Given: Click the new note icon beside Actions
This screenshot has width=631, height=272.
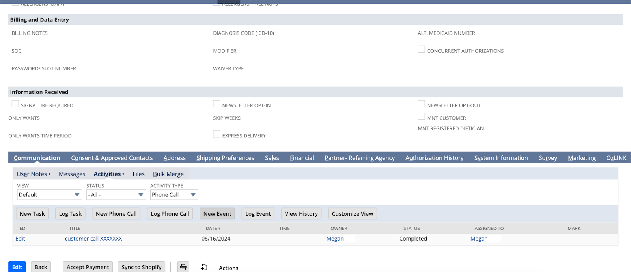Looking at the screenshot, I should click(204, 267).
